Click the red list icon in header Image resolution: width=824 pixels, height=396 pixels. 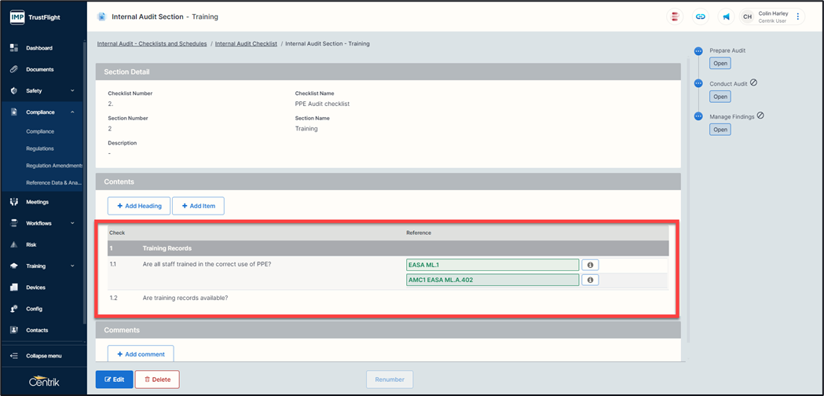tap(675, 16)
